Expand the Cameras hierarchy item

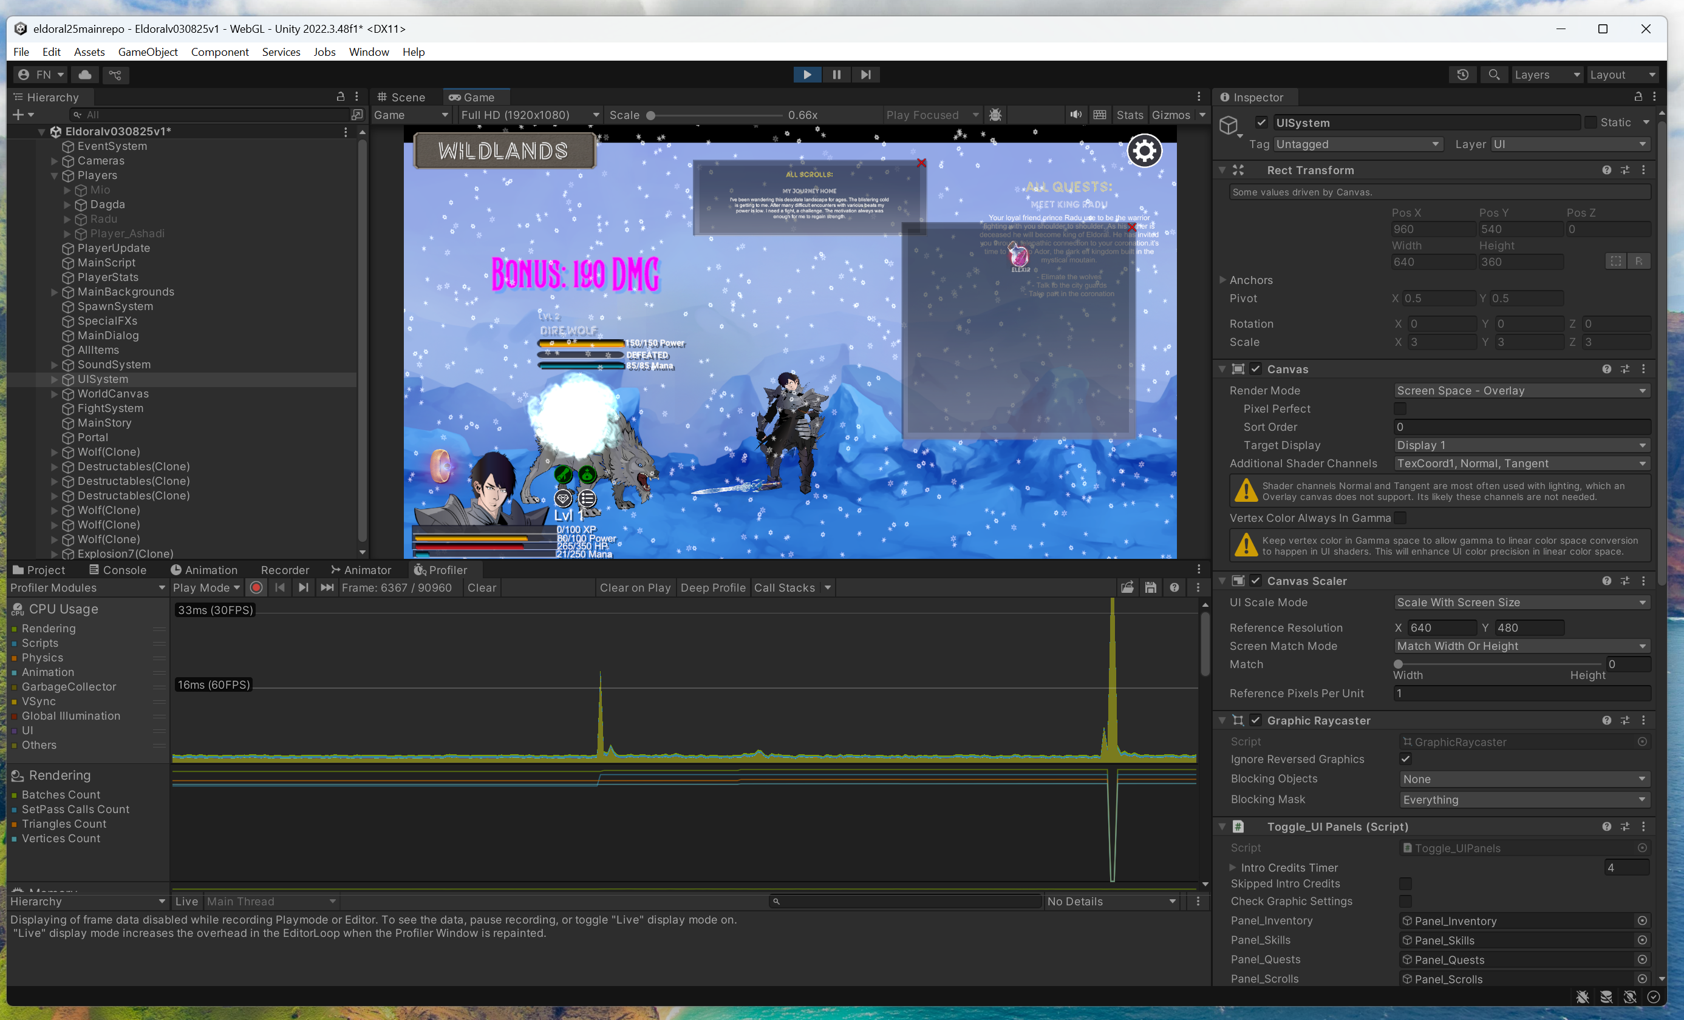click(x=55, y=161)
